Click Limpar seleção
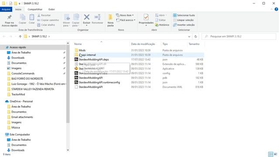 [183, 20]
